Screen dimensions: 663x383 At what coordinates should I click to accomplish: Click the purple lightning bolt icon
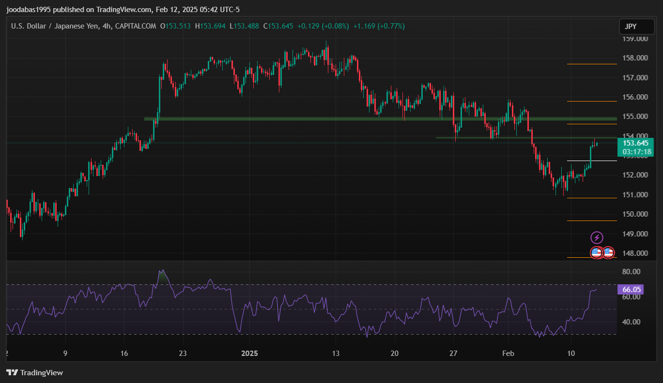597,237
